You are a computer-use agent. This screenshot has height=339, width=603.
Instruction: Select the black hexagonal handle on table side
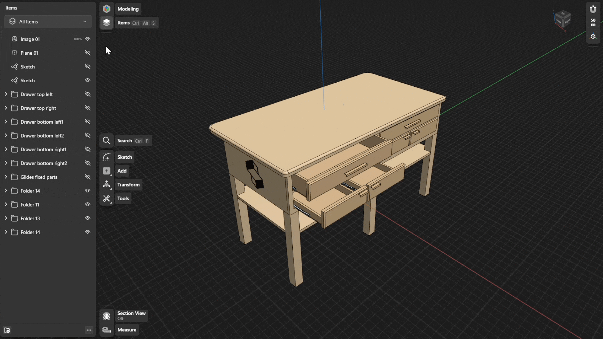tap(254, 174)
